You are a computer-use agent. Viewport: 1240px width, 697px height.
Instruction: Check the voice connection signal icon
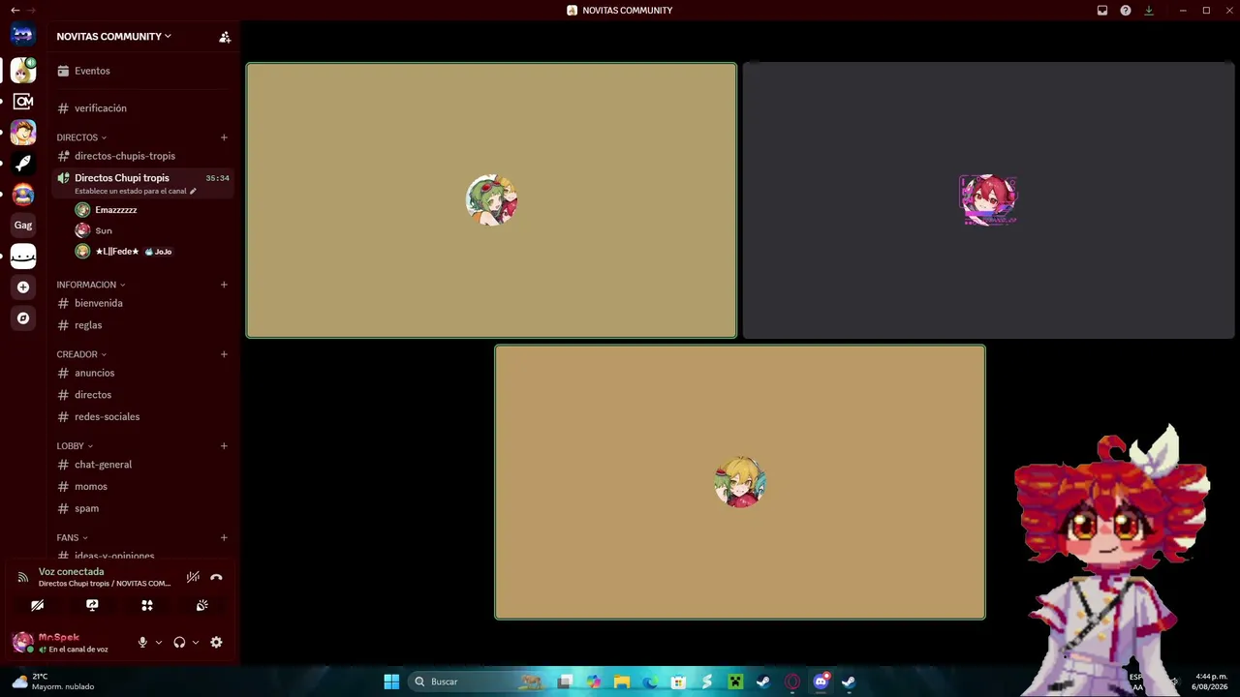pyautogui.click(x=23, y=577)
